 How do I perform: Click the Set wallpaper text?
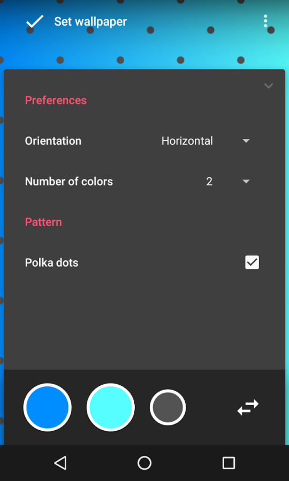(90, 21)
